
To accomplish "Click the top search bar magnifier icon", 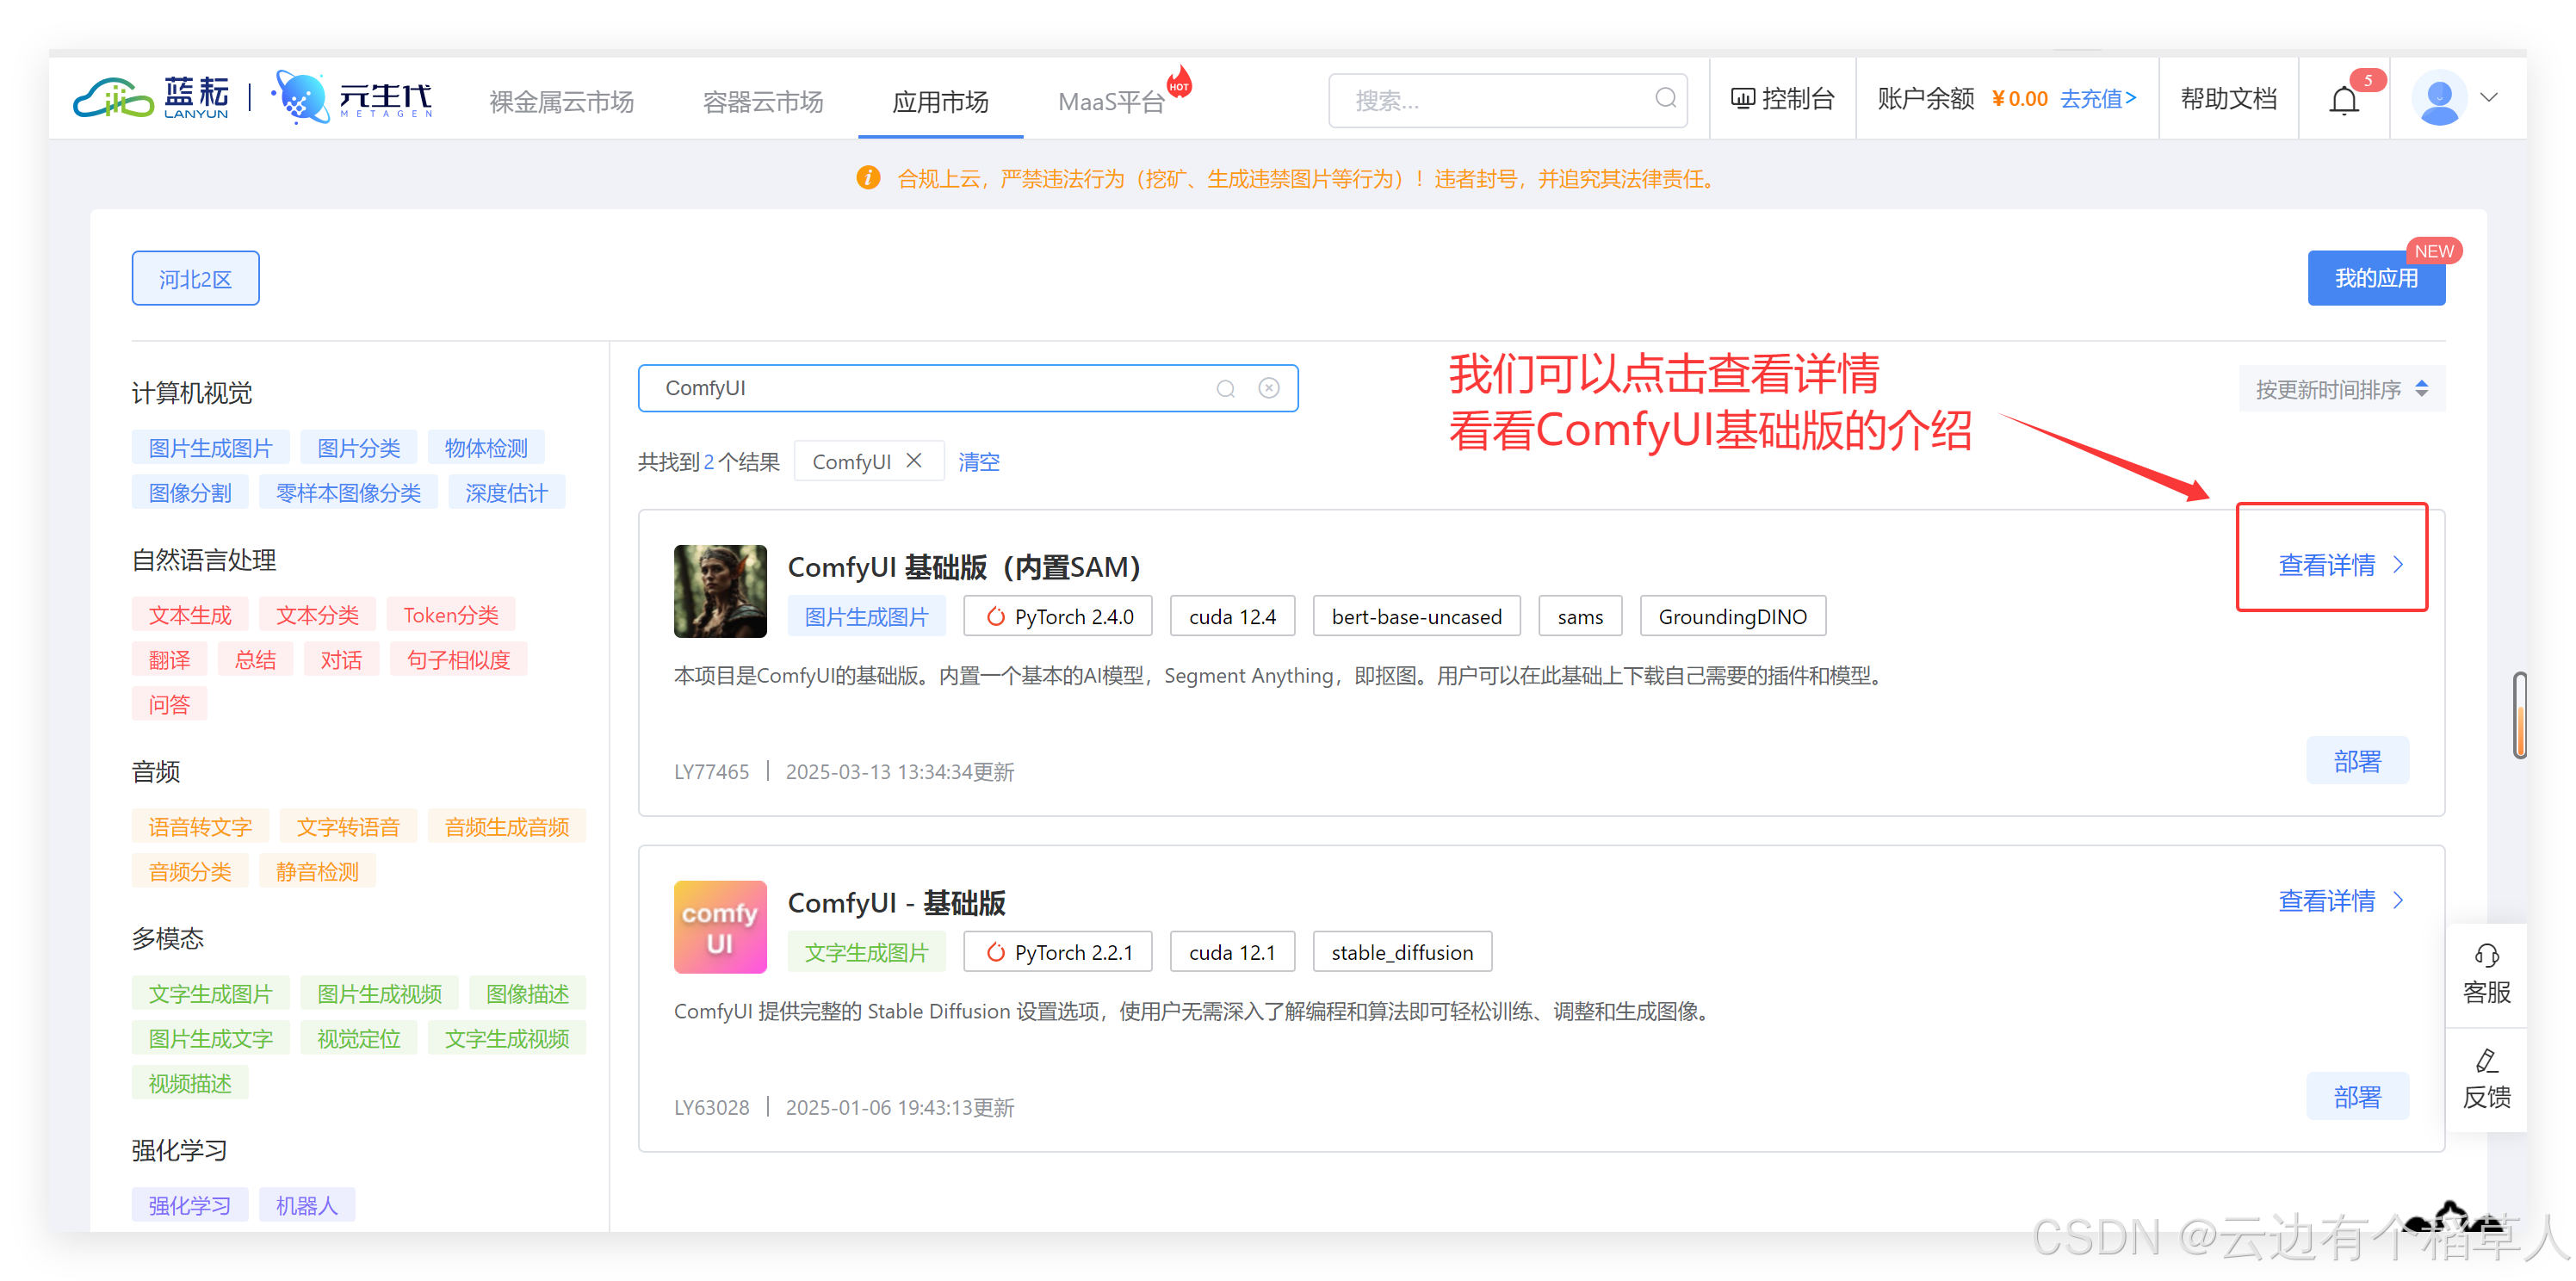I will (1665, 99).
